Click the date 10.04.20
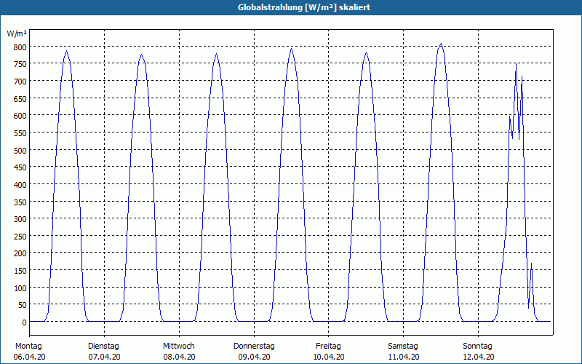 (x=329, y=357)
